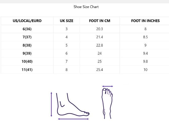Click the side-view foot illustration
The width and height of the screenshot is (169, 125).
[x=72, y=106]
